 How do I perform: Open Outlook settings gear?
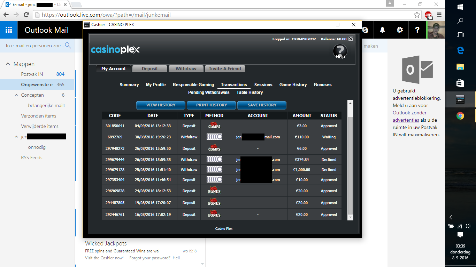coord(400,30)
